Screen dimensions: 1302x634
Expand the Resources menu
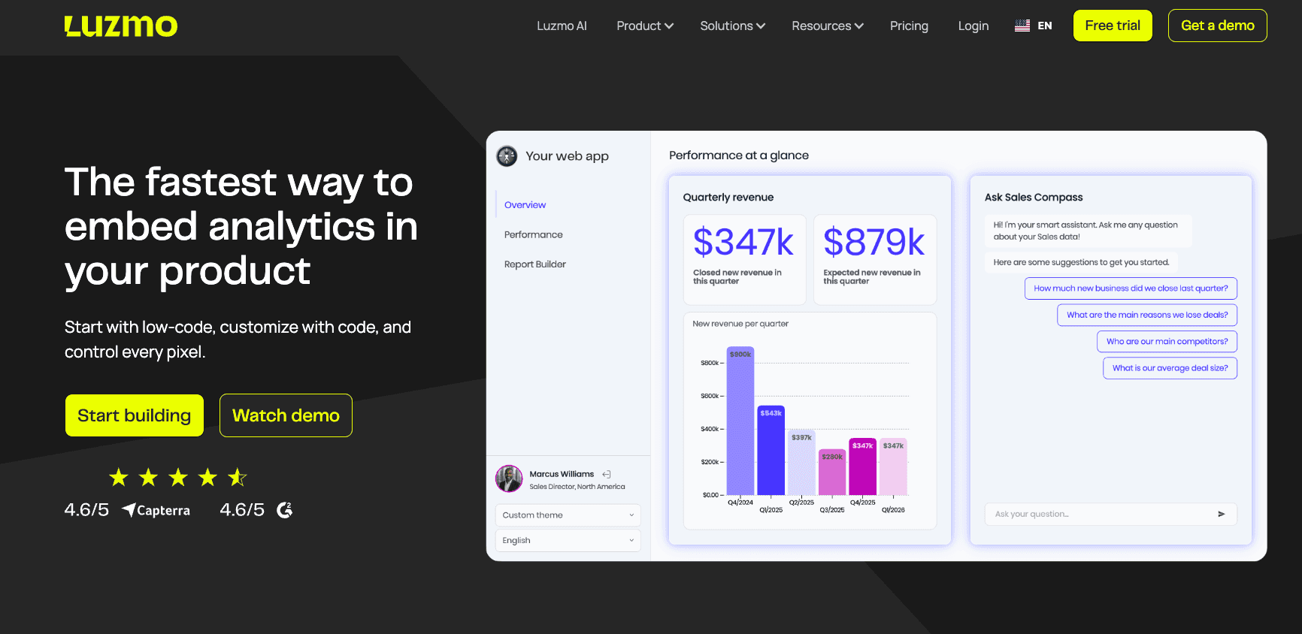(x=828, y=26)
